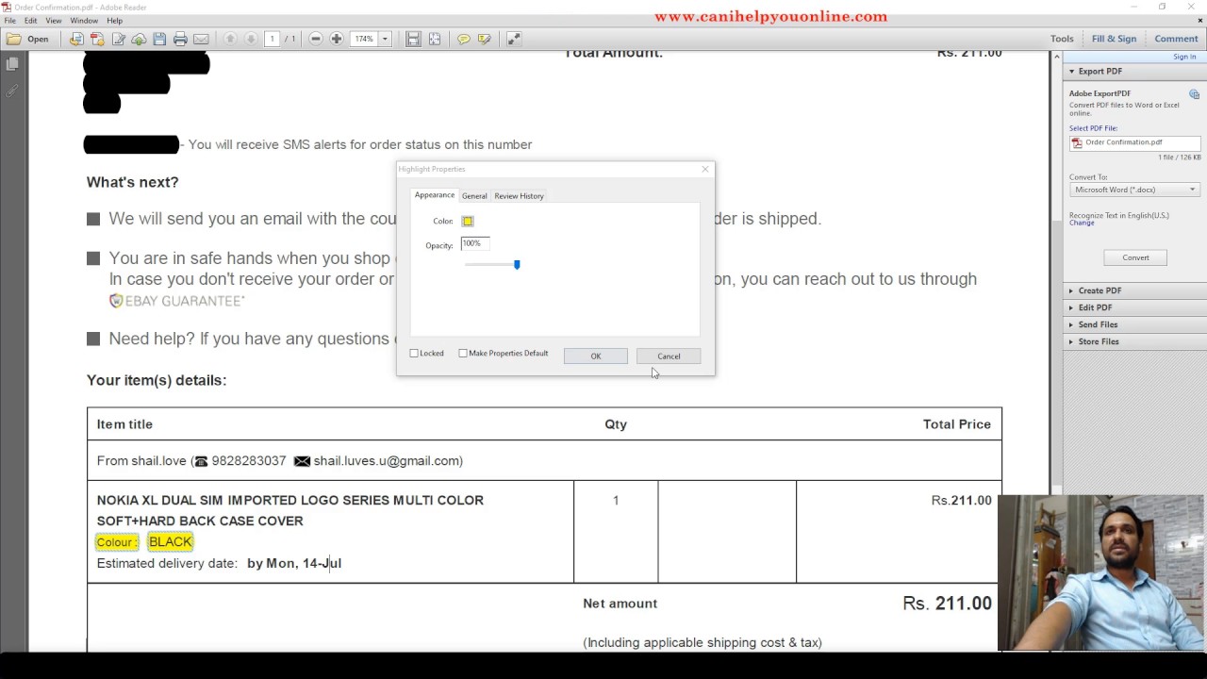Click the Print icon in toolbar

180,39
